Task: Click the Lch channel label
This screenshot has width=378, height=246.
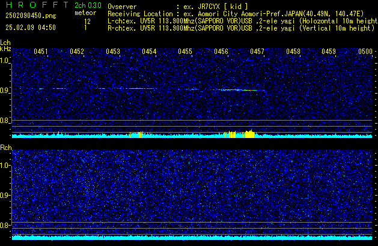Action: point(5,43)
